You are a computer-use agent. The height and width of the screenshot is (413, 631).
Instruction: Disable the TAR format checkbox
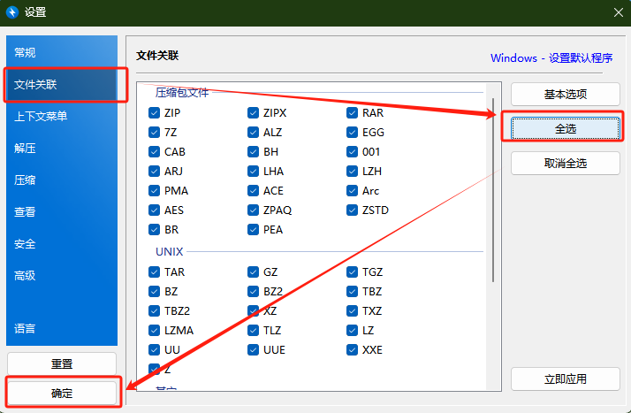pyautogui.click(x=155, y=272)
